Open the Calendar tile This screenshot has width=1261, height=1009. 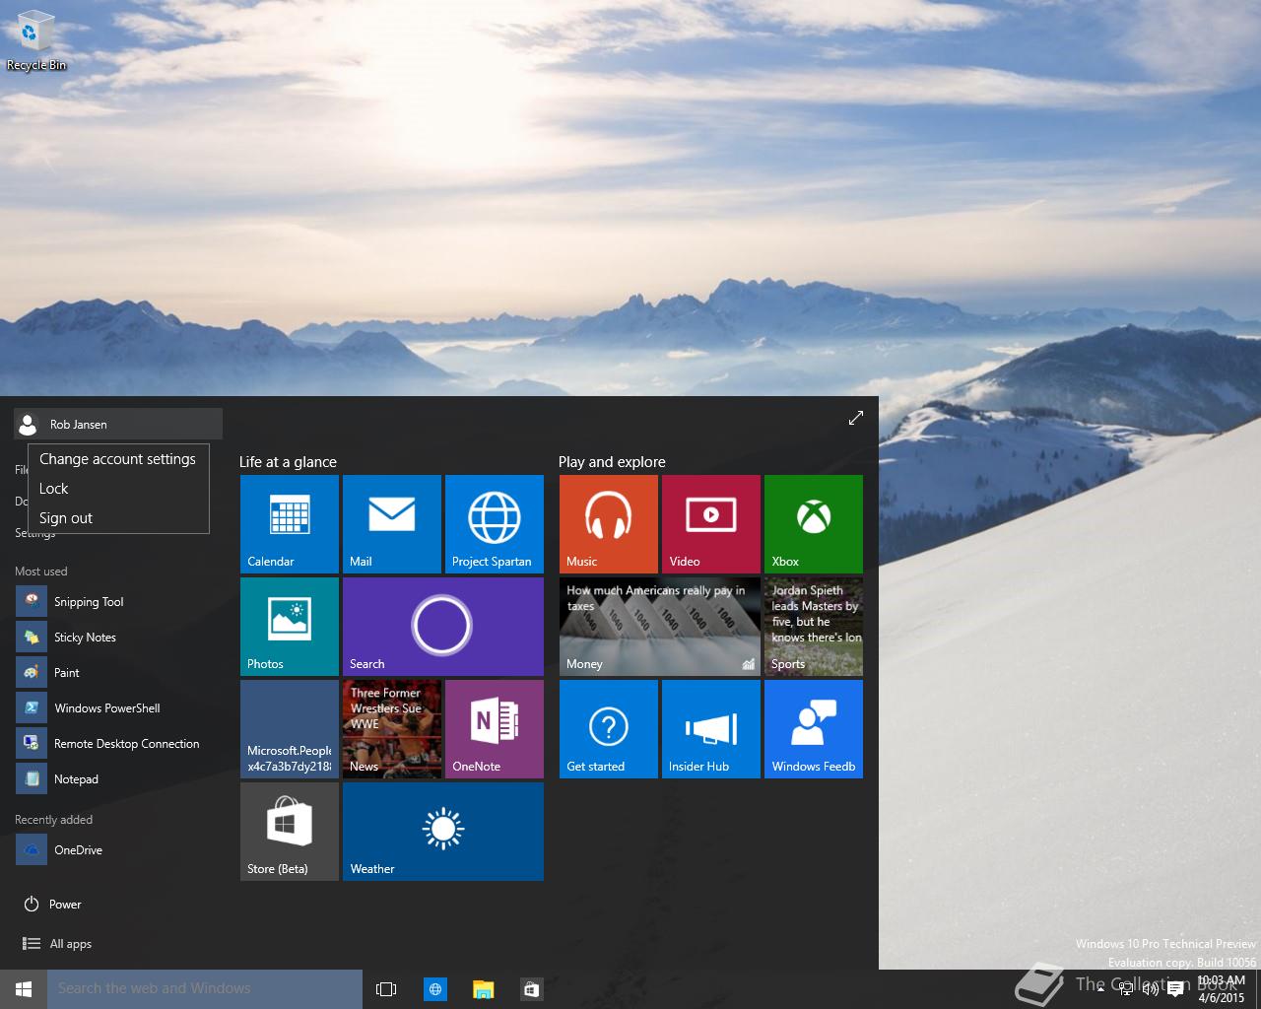290,524
